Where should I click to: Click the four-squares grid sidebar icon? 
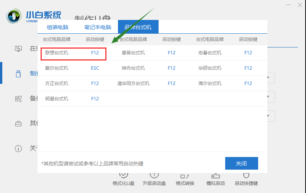tap(18, 98)
